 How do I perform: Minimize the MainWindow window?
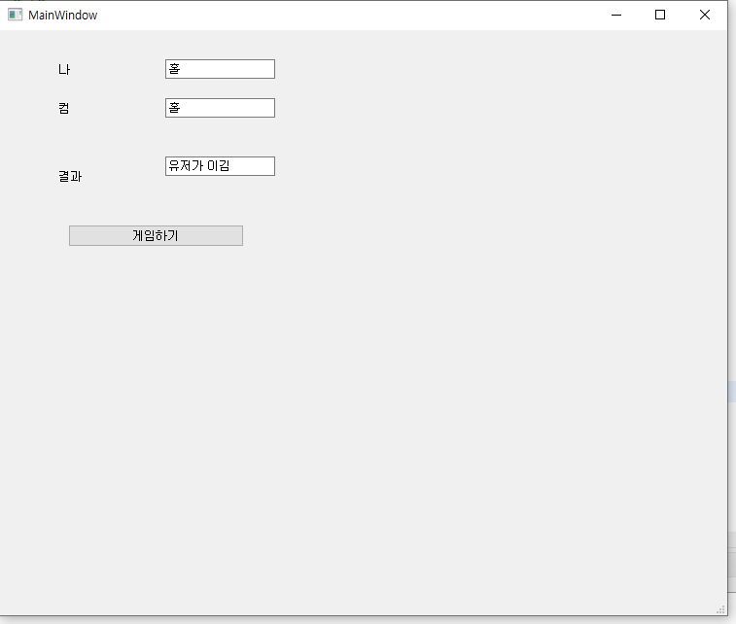pyautogui.click(x=616, y=15)
